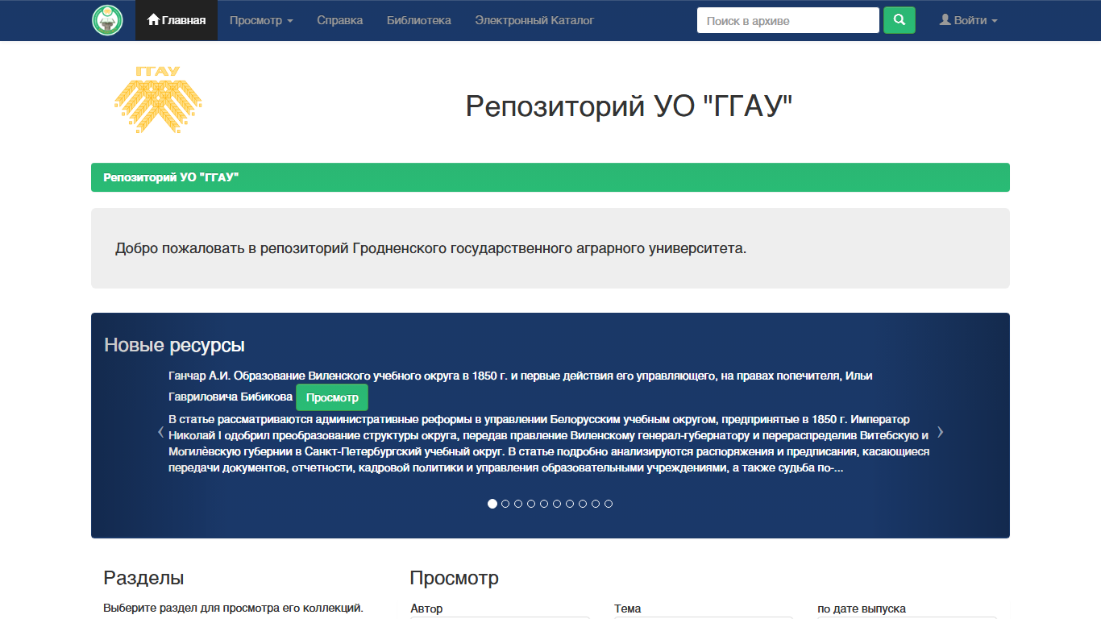Image resolution: width=1101 pixels, height=619 pixels.
Task: Click the Репозиторий УО "ГГАУ" page title
Action: coord(629,106)
